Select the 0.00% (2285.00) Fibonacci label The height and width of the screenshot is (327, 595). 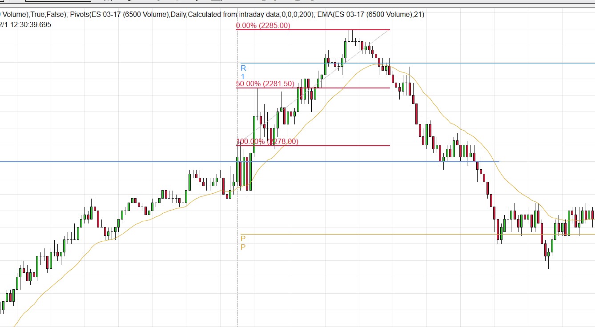tap(263, 26)
